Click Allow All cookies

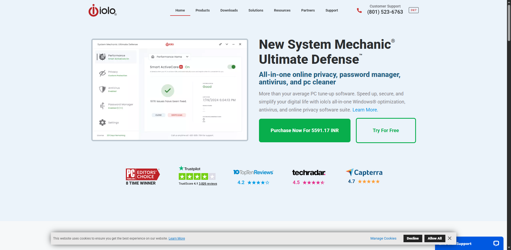(x=435, y=238)
